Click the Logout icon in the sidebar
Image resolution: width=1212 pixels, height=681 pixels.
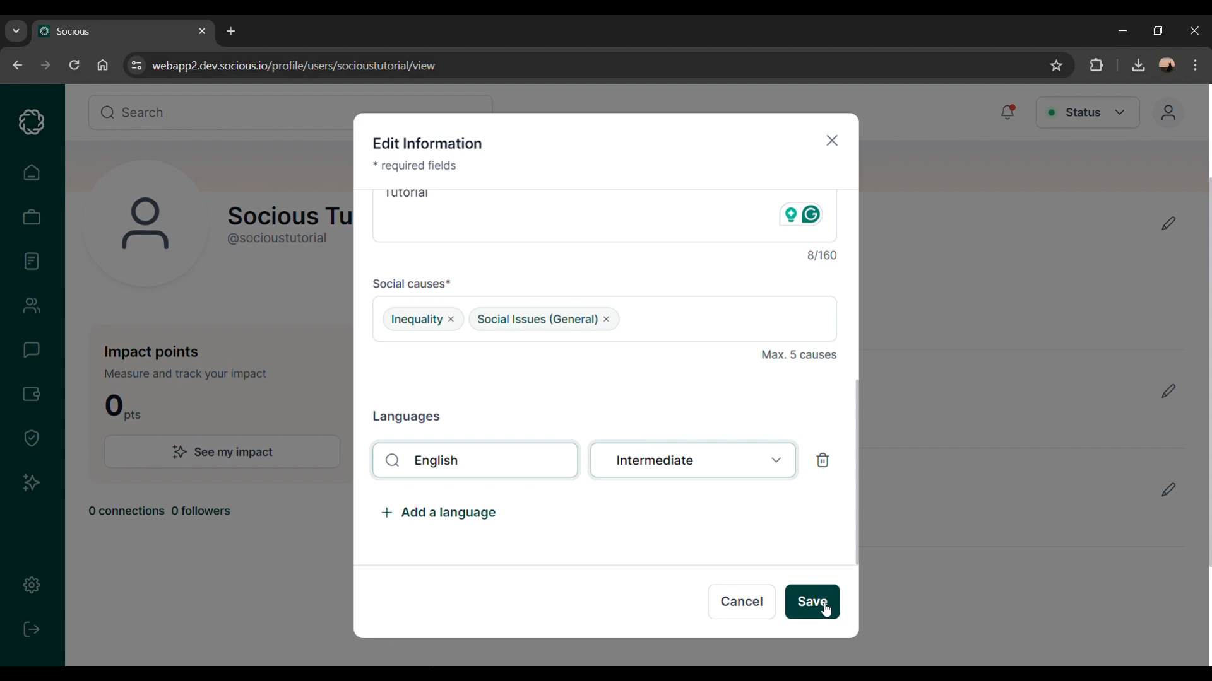[32, 629]
